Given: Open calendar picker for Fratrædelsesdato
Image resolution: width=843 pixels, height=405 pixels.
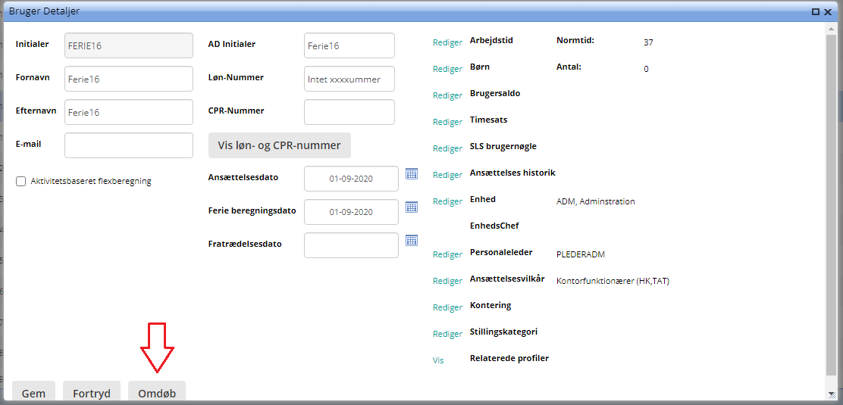Looking at the screenshot, I should 412,241.
